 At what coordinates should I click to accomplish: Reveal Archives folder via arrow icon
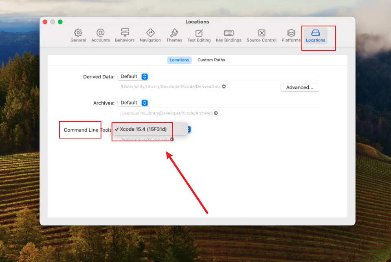[x=216, y=113]
